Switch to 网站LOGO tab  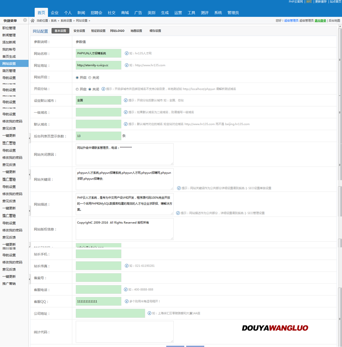[117, 31]
